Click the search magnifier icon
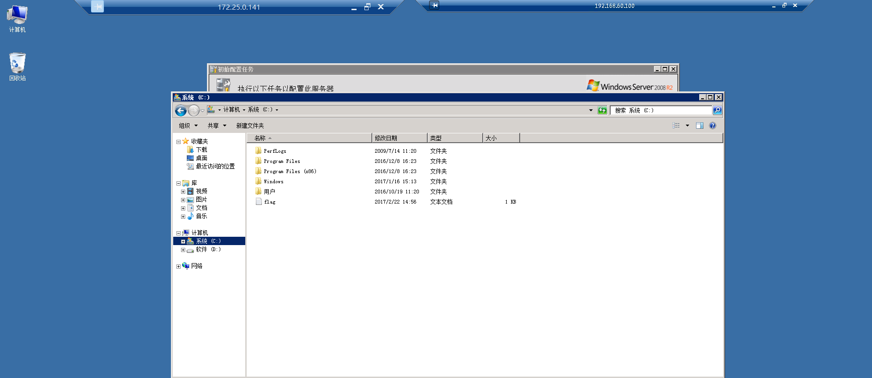872x378 pixels. coord(717,110)
